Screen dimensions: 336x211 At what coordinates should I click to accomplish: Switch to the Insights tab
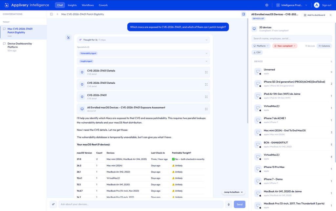click(72, 5)
